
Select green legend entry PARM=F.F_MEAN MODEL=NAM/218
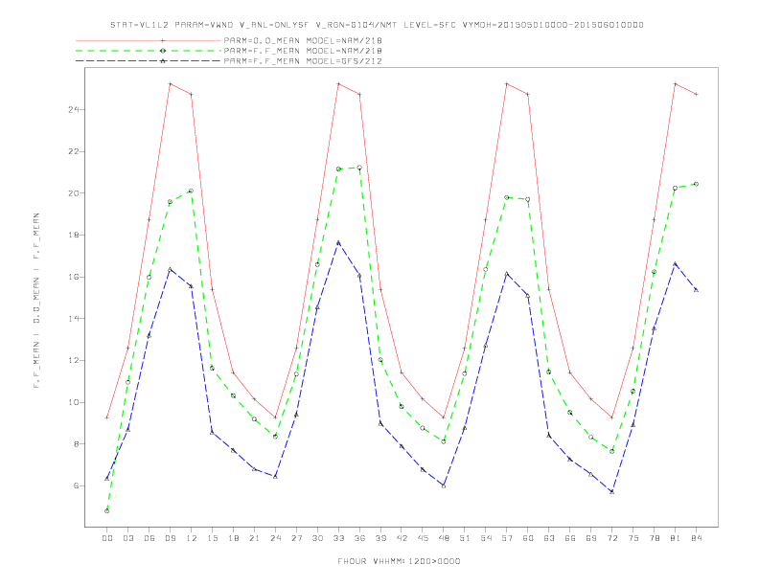(x=303, y=51)
